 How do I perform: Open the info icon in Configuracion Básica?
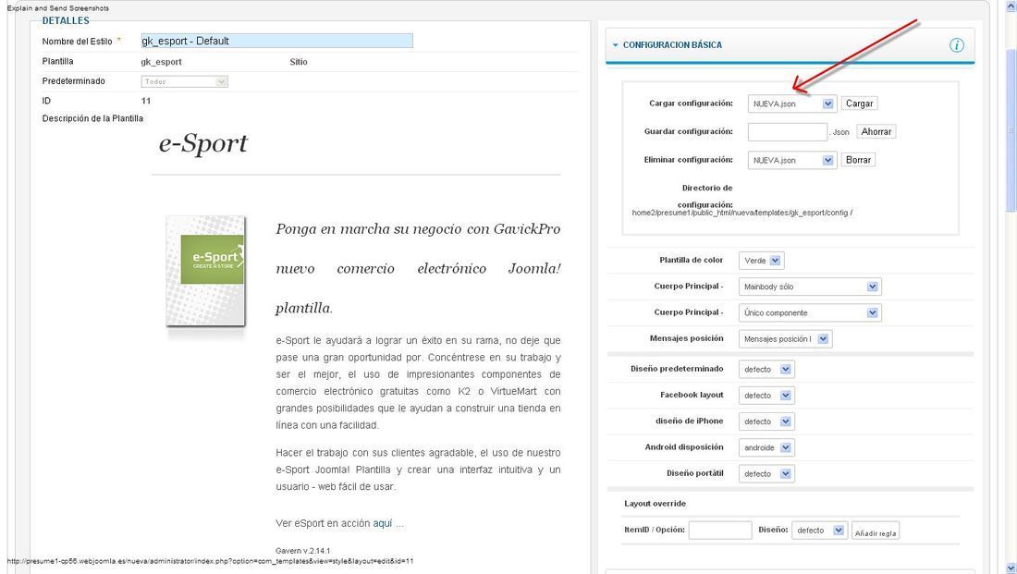(956, 45)
